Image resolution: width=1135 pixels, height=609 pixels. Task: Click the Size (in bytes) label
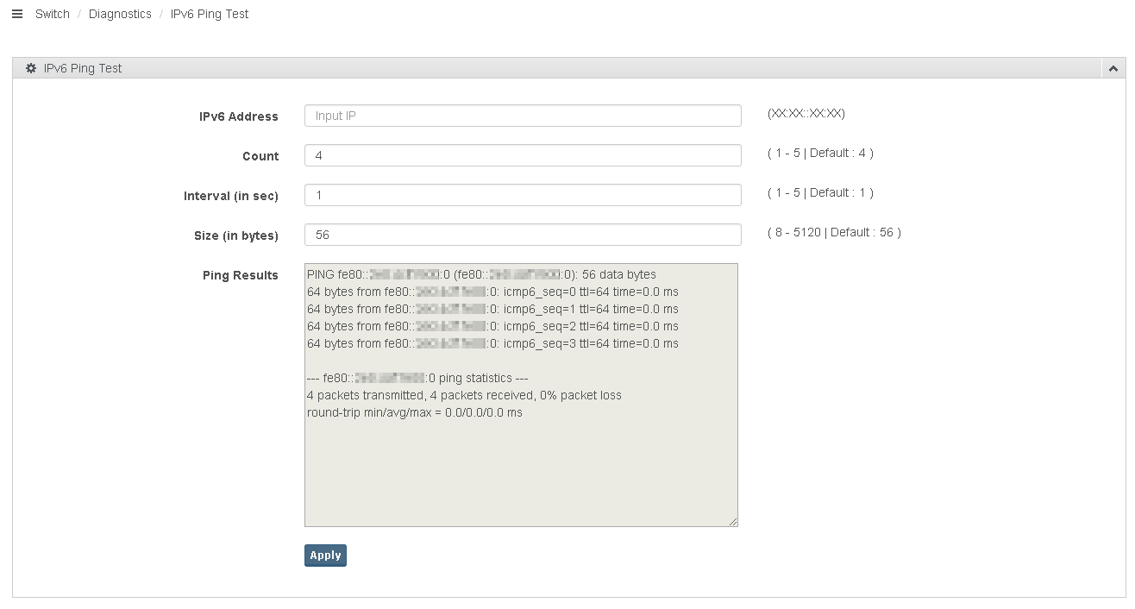coord(236,235)
